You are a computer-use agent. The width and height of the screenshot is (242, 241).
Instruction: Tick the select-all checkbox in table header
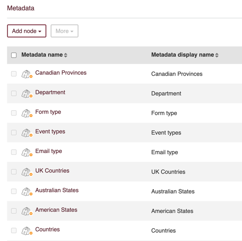click(x=14, y=55)
